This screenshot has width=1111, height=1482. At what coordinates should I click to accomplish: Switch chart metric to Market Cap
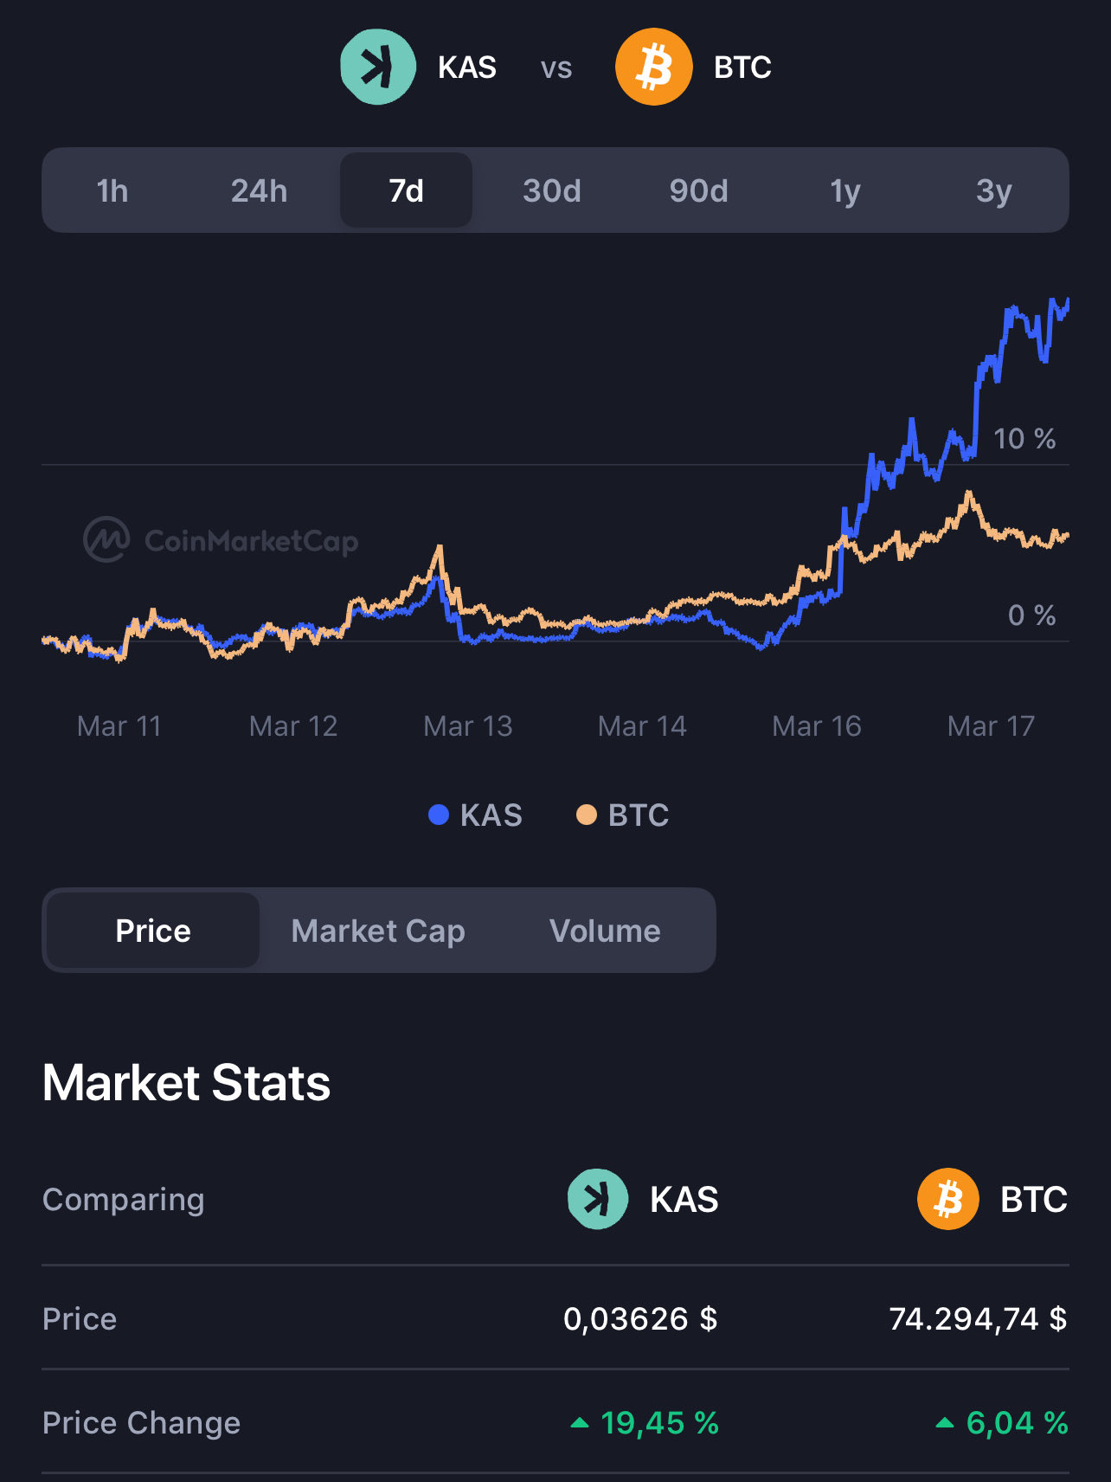click(x=378, y=931)
